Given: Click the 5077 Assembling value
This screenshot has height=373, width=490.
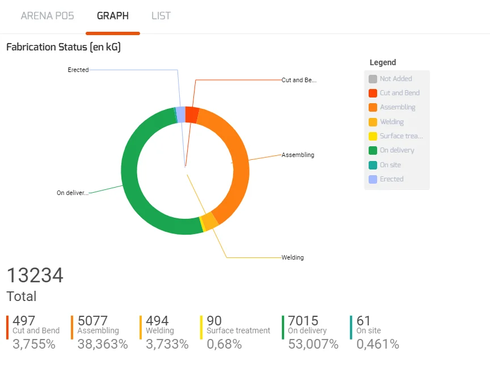Looking at the screenshot, I should 92,320.
